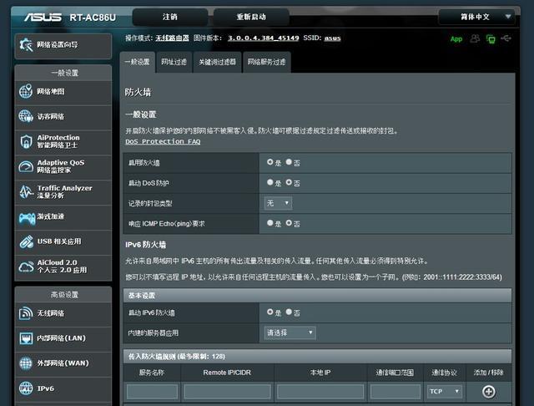534x406 pixels.
Task: Open AiProtection shield icon
Action: 26,141
